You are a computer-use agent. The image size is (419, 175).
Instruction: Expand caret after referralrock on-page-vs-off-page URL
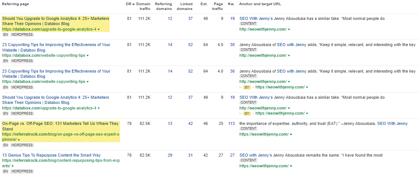pos(18,140)
